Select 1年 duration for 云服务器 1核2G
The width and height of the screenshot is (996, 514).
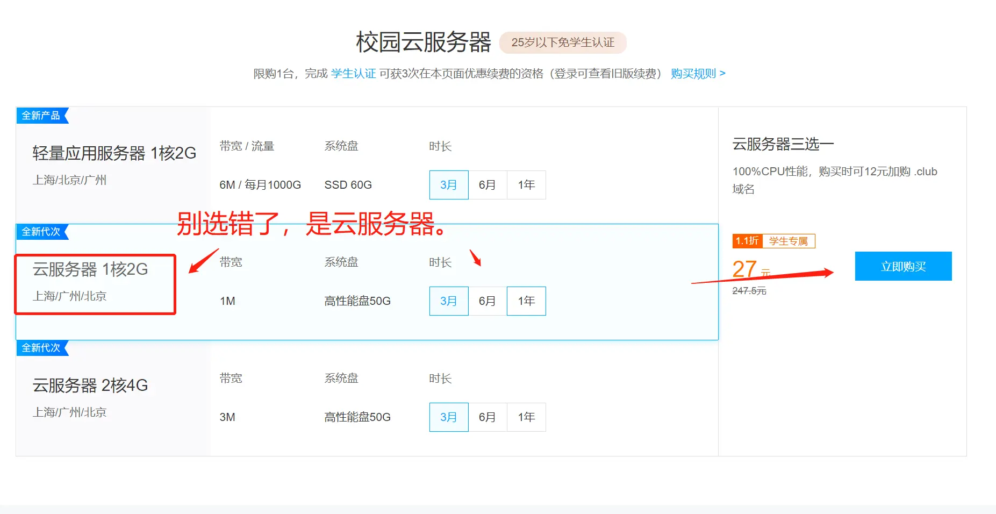coord(526,301)
